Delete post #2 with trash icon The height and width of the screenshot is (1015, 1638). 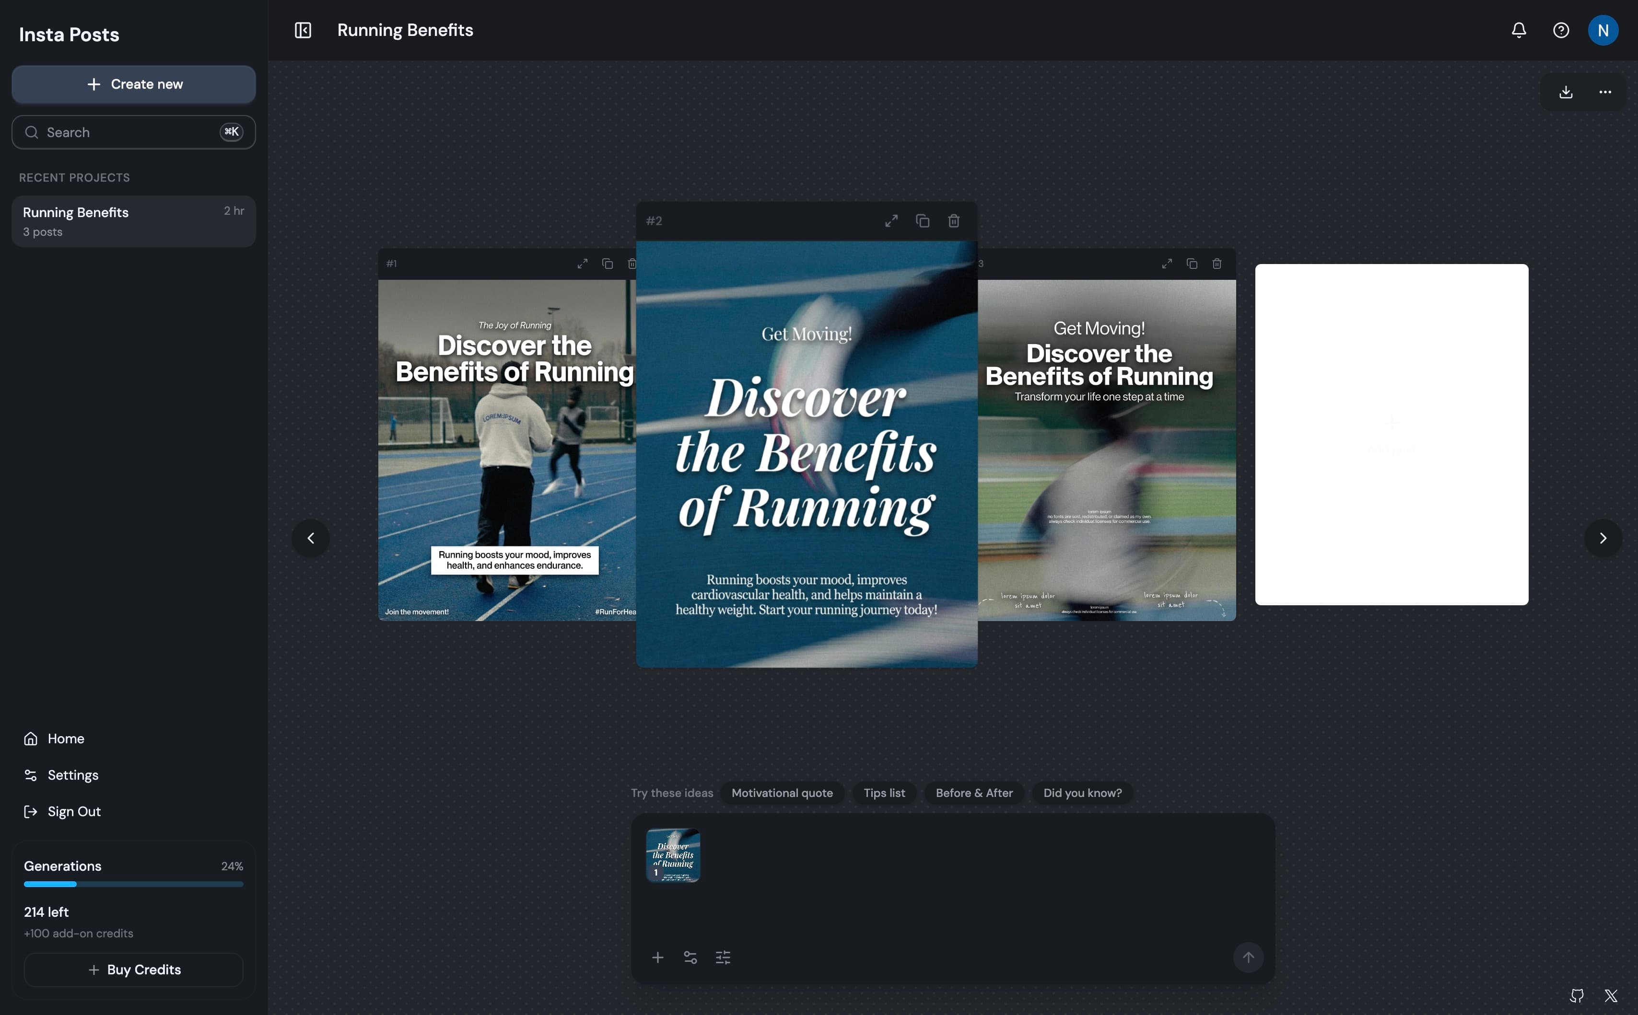tap(954, 221)
